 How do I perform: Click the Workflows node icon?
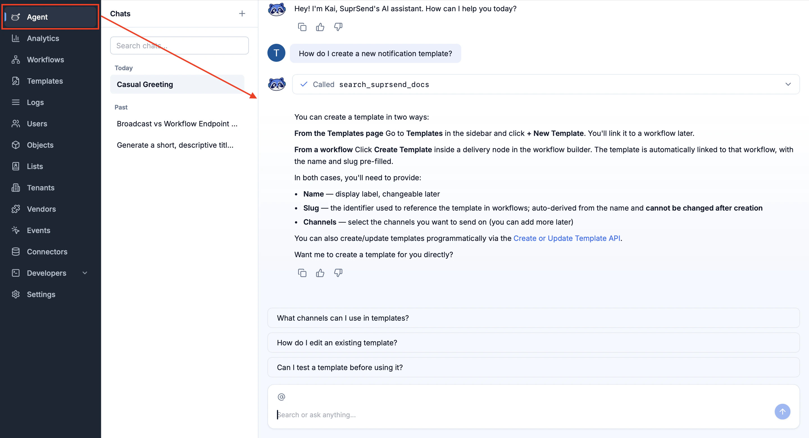click(x=16, y=60)
